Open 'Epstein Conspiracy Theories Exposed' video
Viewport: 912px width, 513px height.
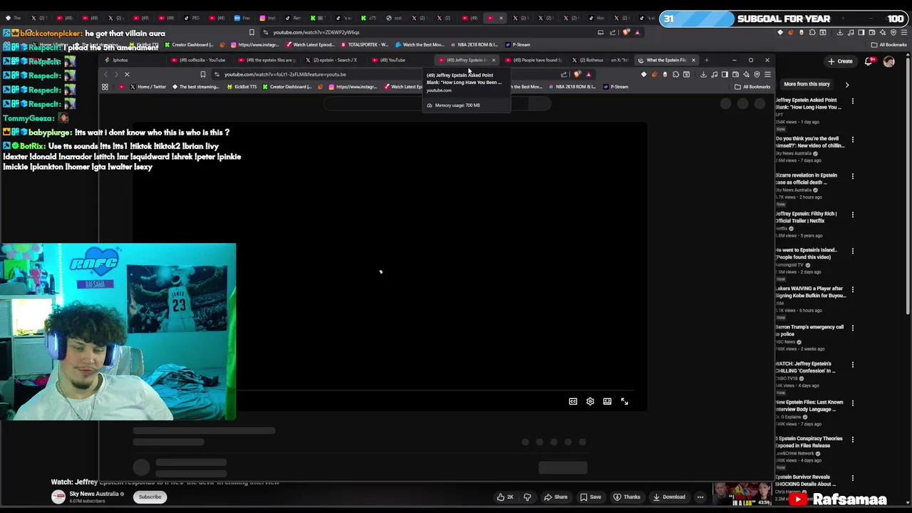pos(809,442)
